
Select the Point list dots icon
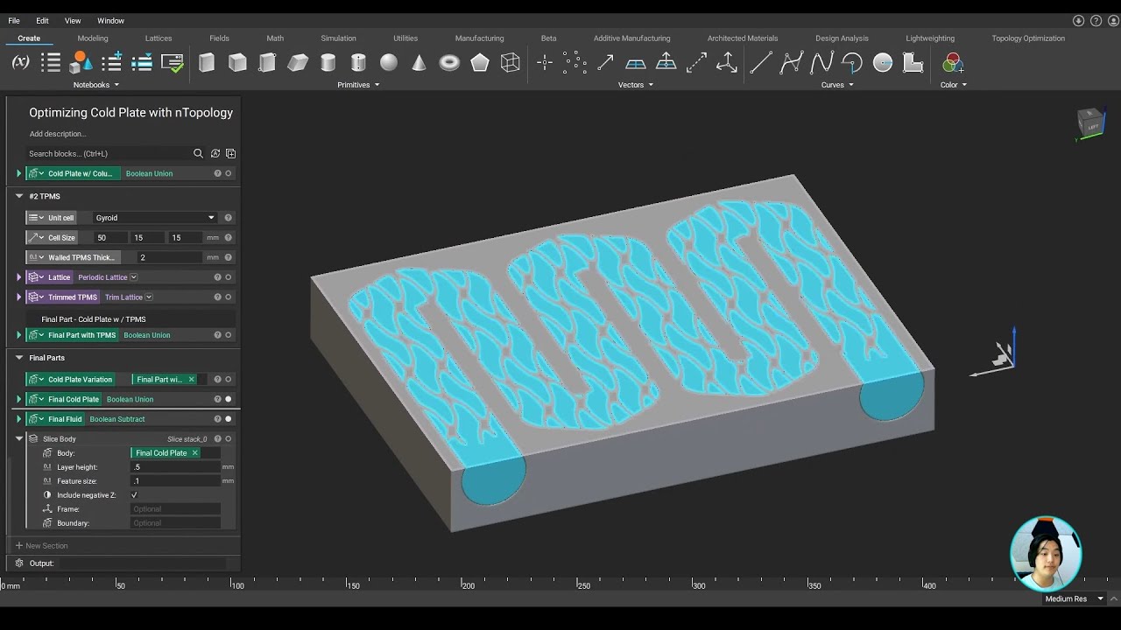pos(575,62)
